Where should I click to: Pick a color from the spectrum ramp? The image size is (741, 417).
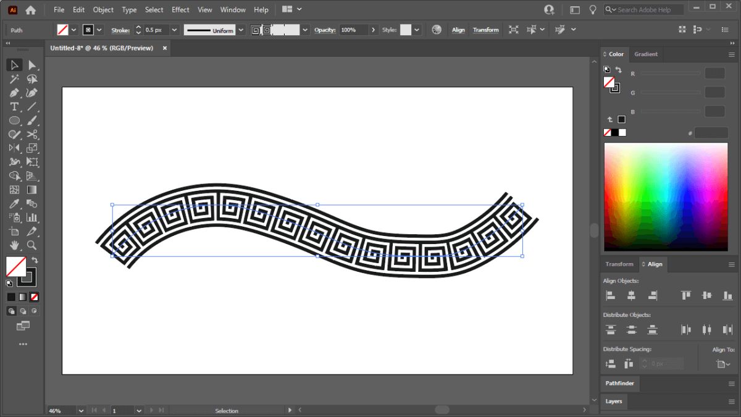pyautogui.click(x=666, y=198)
